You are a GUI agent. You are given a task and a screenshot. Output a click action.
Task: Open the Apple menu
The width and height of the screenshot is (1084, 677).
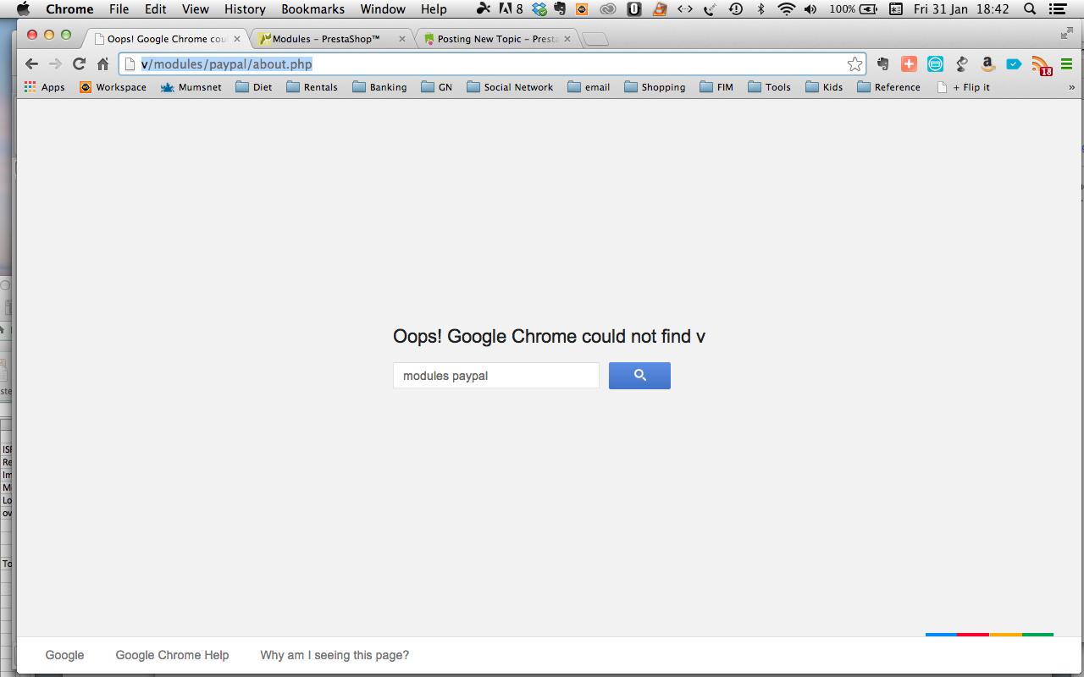23,9
